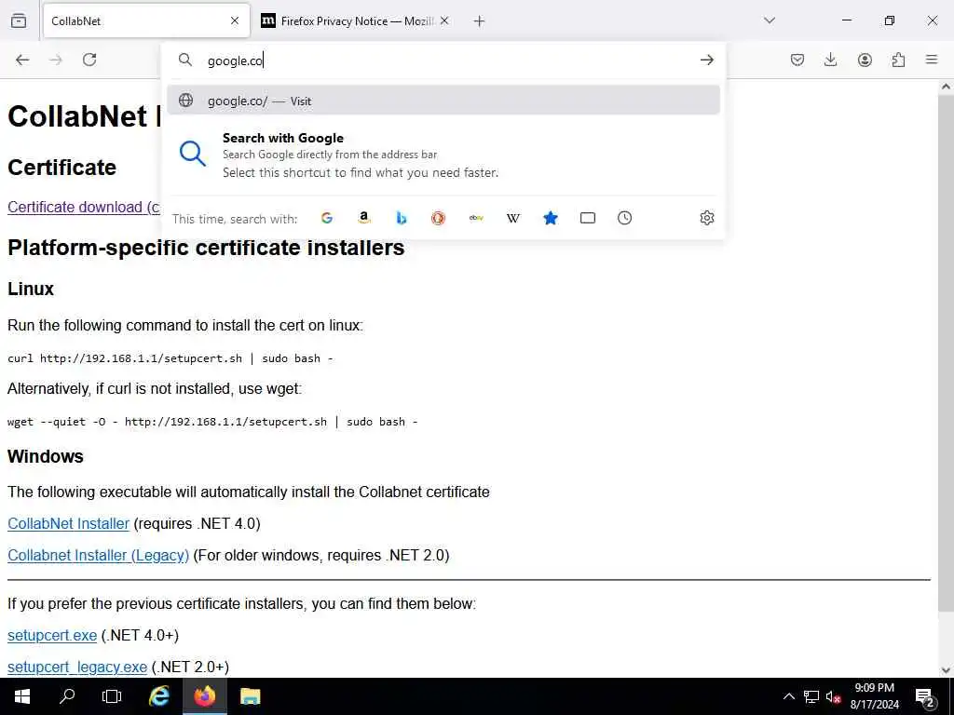Show hidden system tray icons

click(x=788, y=696)
